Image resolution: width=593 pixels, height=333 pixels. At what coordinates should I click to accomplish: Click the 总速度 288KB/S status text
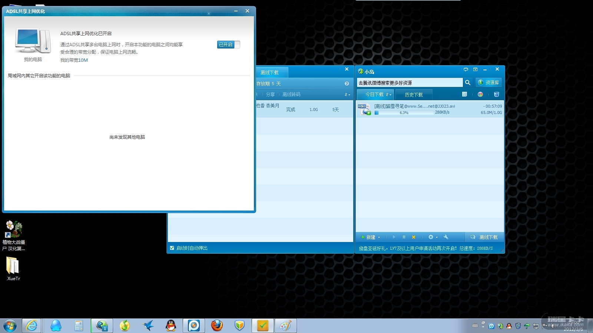coord(476,248)
